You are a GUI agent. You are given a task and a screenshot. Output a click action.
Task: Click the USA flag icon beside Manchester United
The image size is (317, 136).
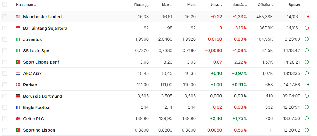click(18, 17)
